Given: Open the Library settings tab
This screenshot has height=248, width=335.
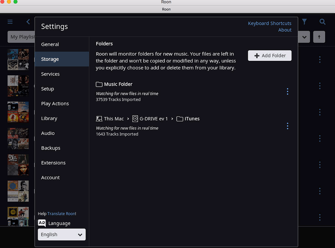Looking at the screenshot, I should [x=62, y=118].
